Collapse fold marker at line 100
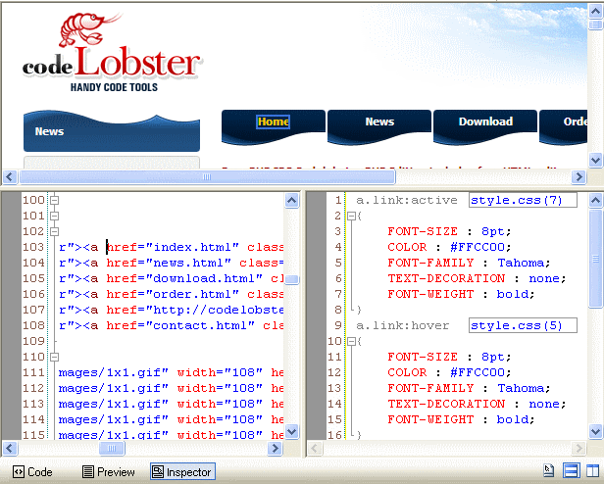 coord(54,200)
